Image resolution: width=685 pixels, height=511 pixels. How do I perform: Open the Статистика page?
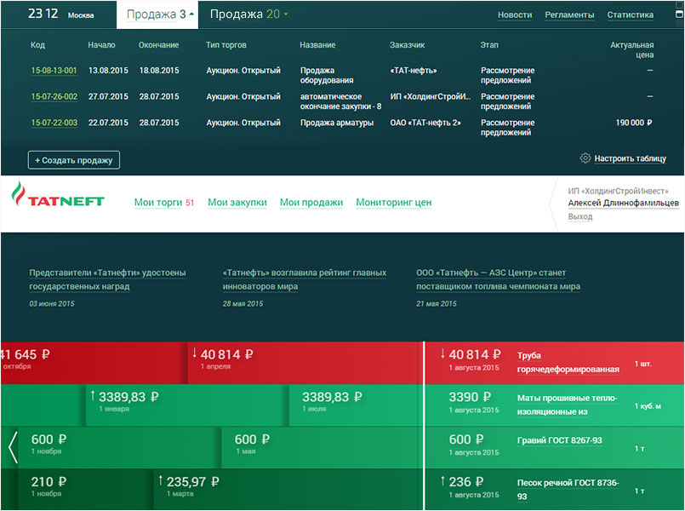click(x=630, y=15)
